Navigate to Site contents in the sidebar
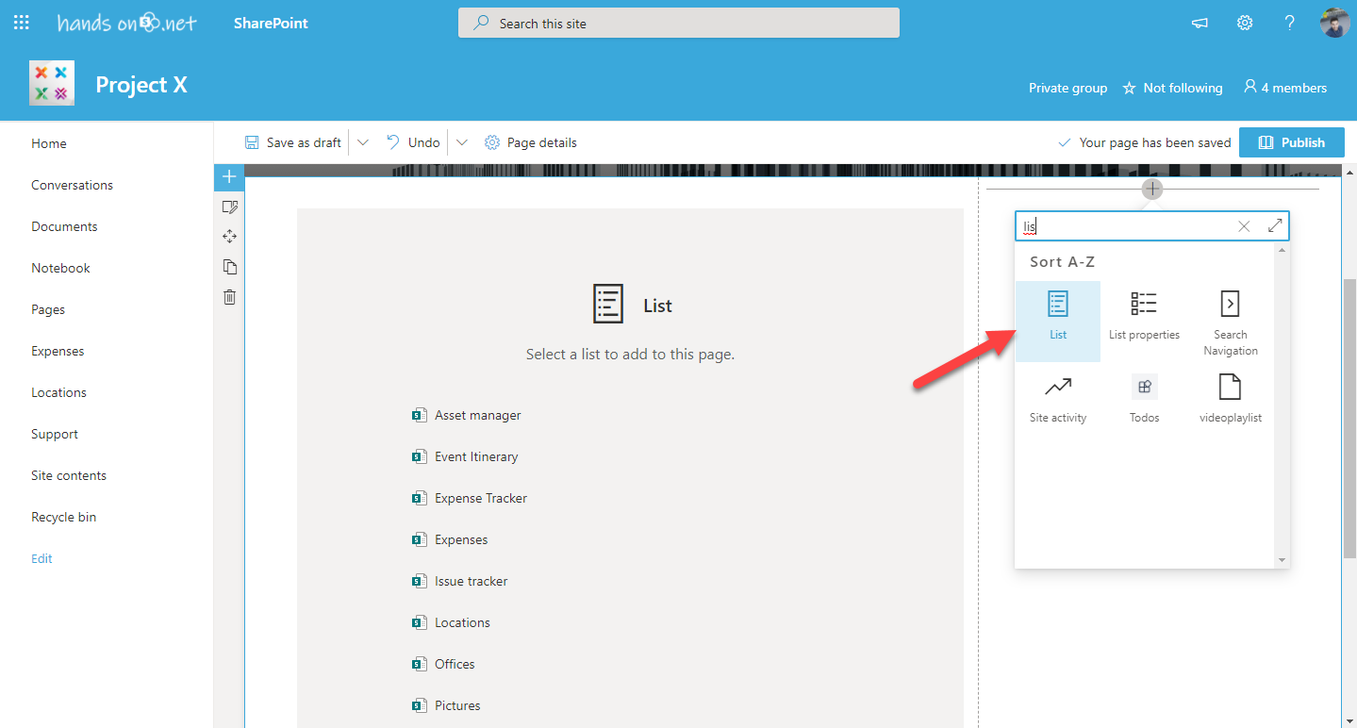Viewport: 1357px width, 728px height. click(x=68, y=474)
